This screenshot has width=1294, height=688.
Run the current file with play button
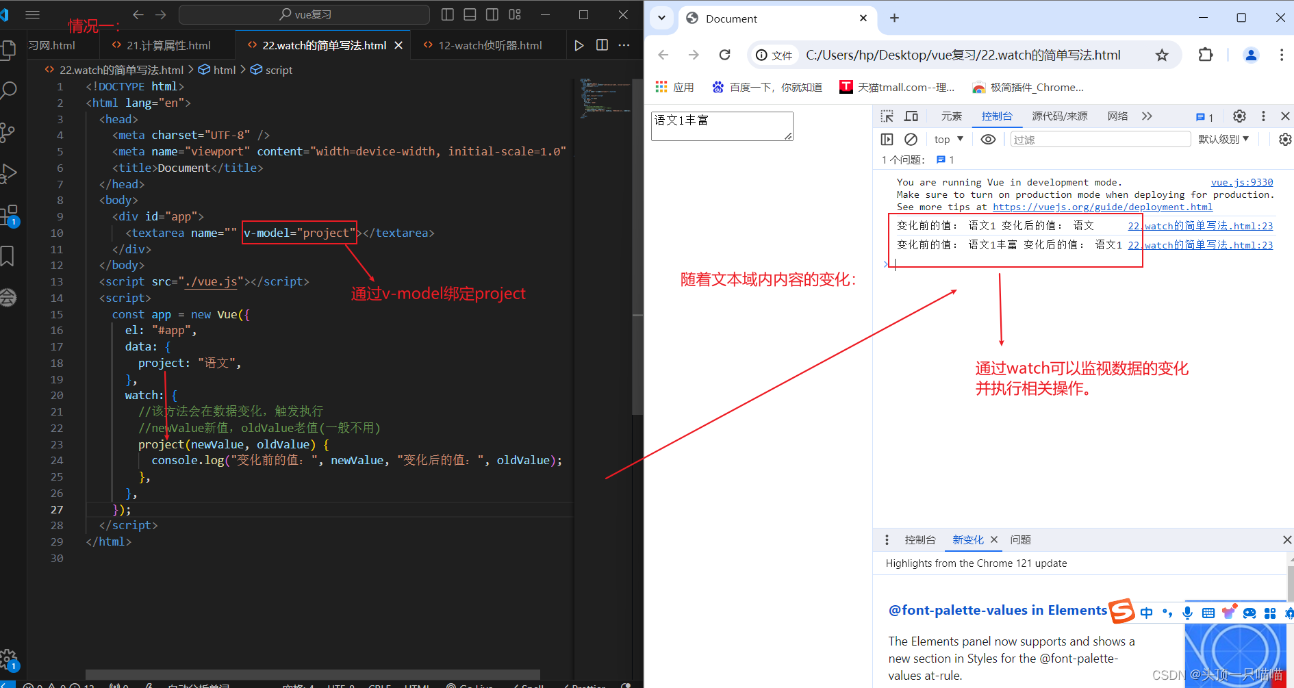[x=579, y=45]
